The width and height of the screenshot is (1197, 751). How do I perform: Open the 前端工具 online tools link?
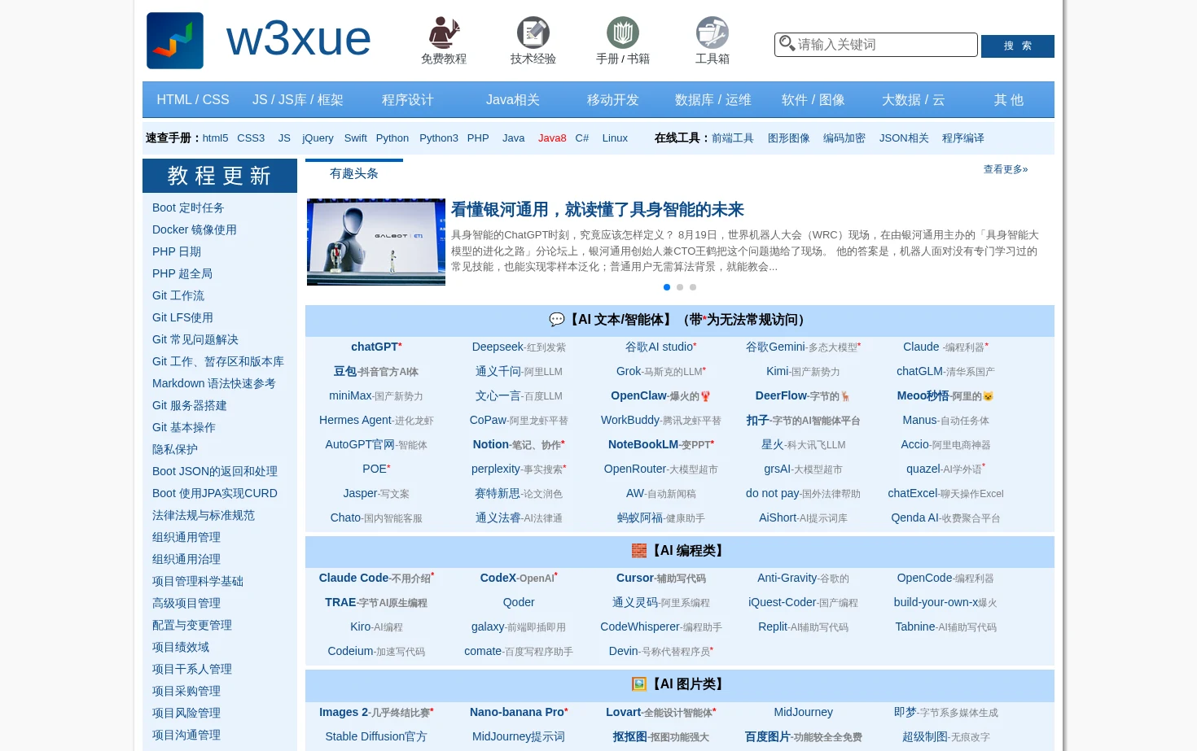[x=733, y=138]
